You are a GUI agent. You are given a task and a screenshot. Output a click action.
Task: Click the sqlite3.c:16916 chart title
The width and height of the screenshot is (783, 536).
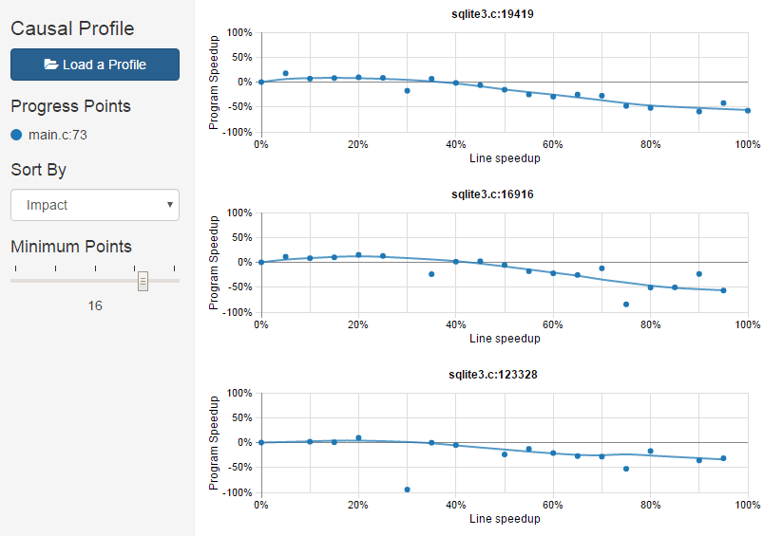(504, 194)
